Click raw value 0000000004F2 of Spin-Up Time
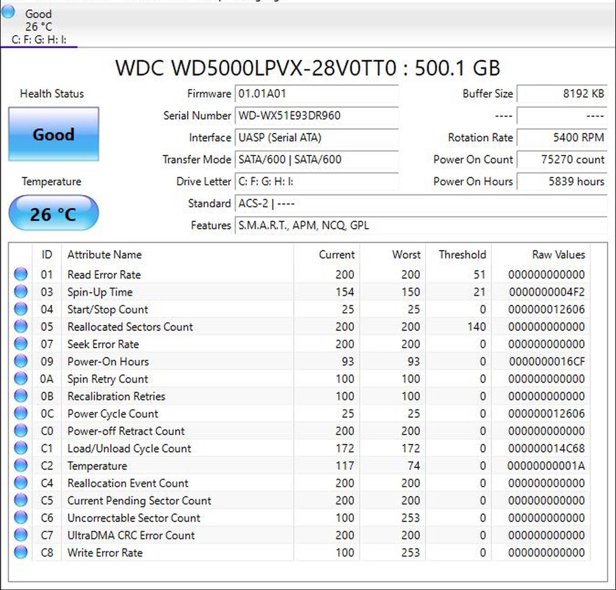616x590 pixels. pyautogui.click(x=547, y=292)
